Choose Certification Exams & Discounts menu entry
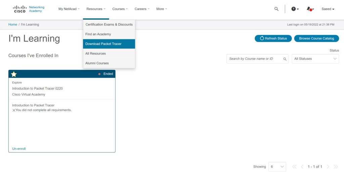 tap(109, 25)
